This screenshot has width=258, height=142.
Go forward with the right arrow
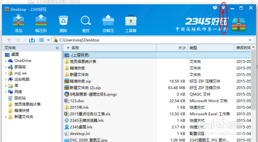[18, 40]
